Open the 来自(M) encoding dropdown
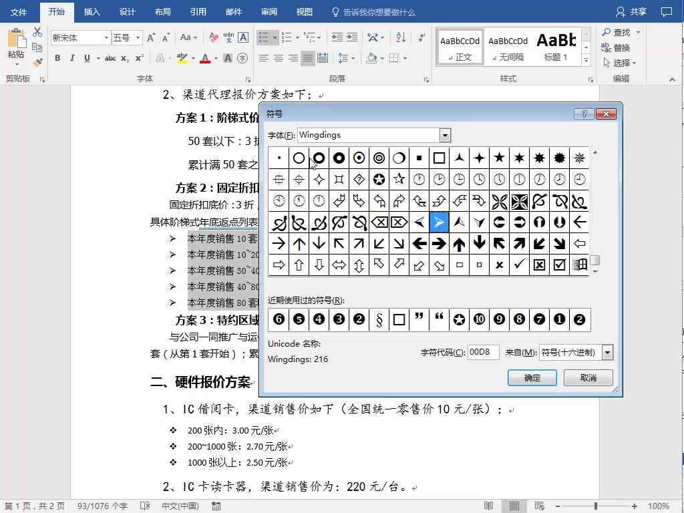Screen dimensions: 684x513 (607, 352)
